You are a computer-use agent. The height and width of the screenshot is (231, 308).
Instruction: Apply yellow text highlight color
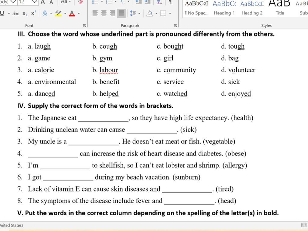pyautogui.click(x=58, y=13)
